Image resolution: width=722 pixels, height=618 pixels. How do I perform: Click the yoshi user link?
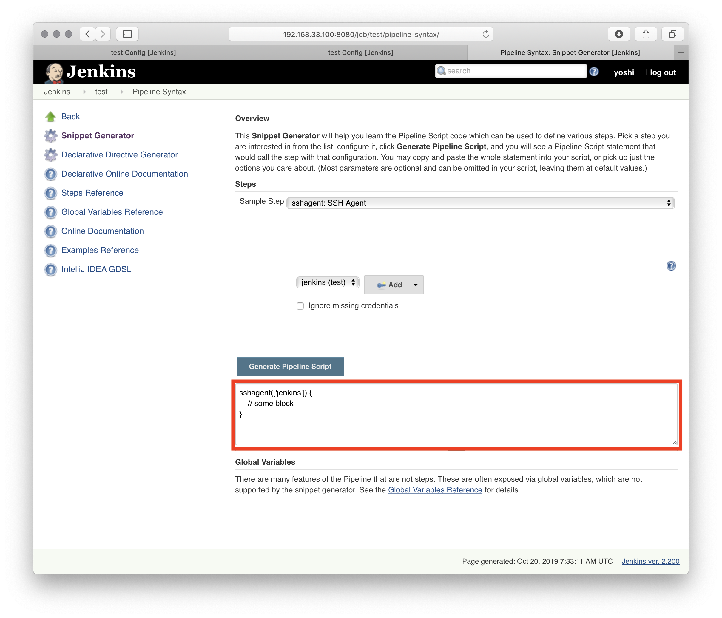[624, 73]
